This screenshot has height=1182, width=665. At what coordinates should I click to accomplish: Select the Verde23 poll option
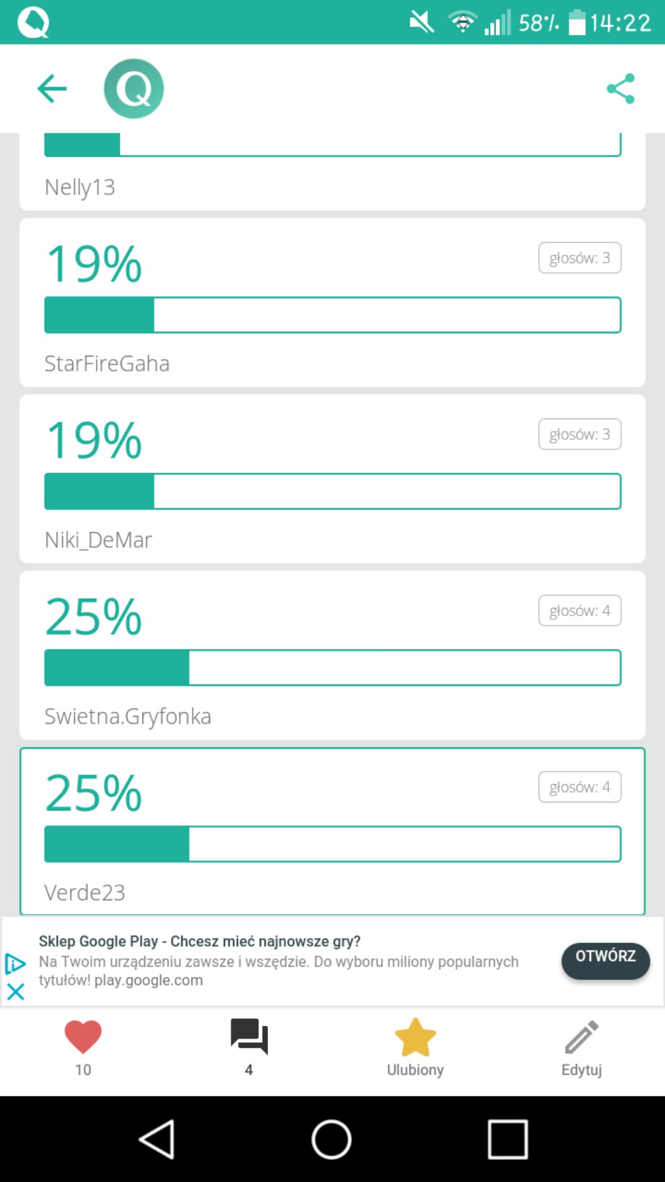click(332, 831)
